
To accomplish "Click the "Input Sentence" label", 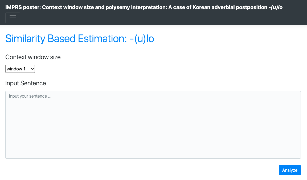I will tap(26, 83).
